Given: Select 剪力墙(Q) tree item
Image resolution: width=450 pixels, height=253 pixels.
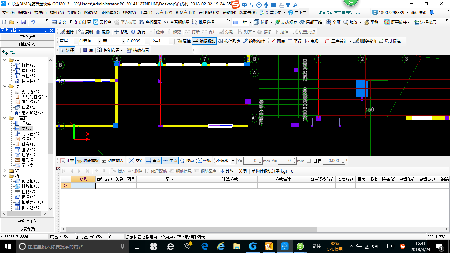Looking at the screenshot, I should [27, 92].
